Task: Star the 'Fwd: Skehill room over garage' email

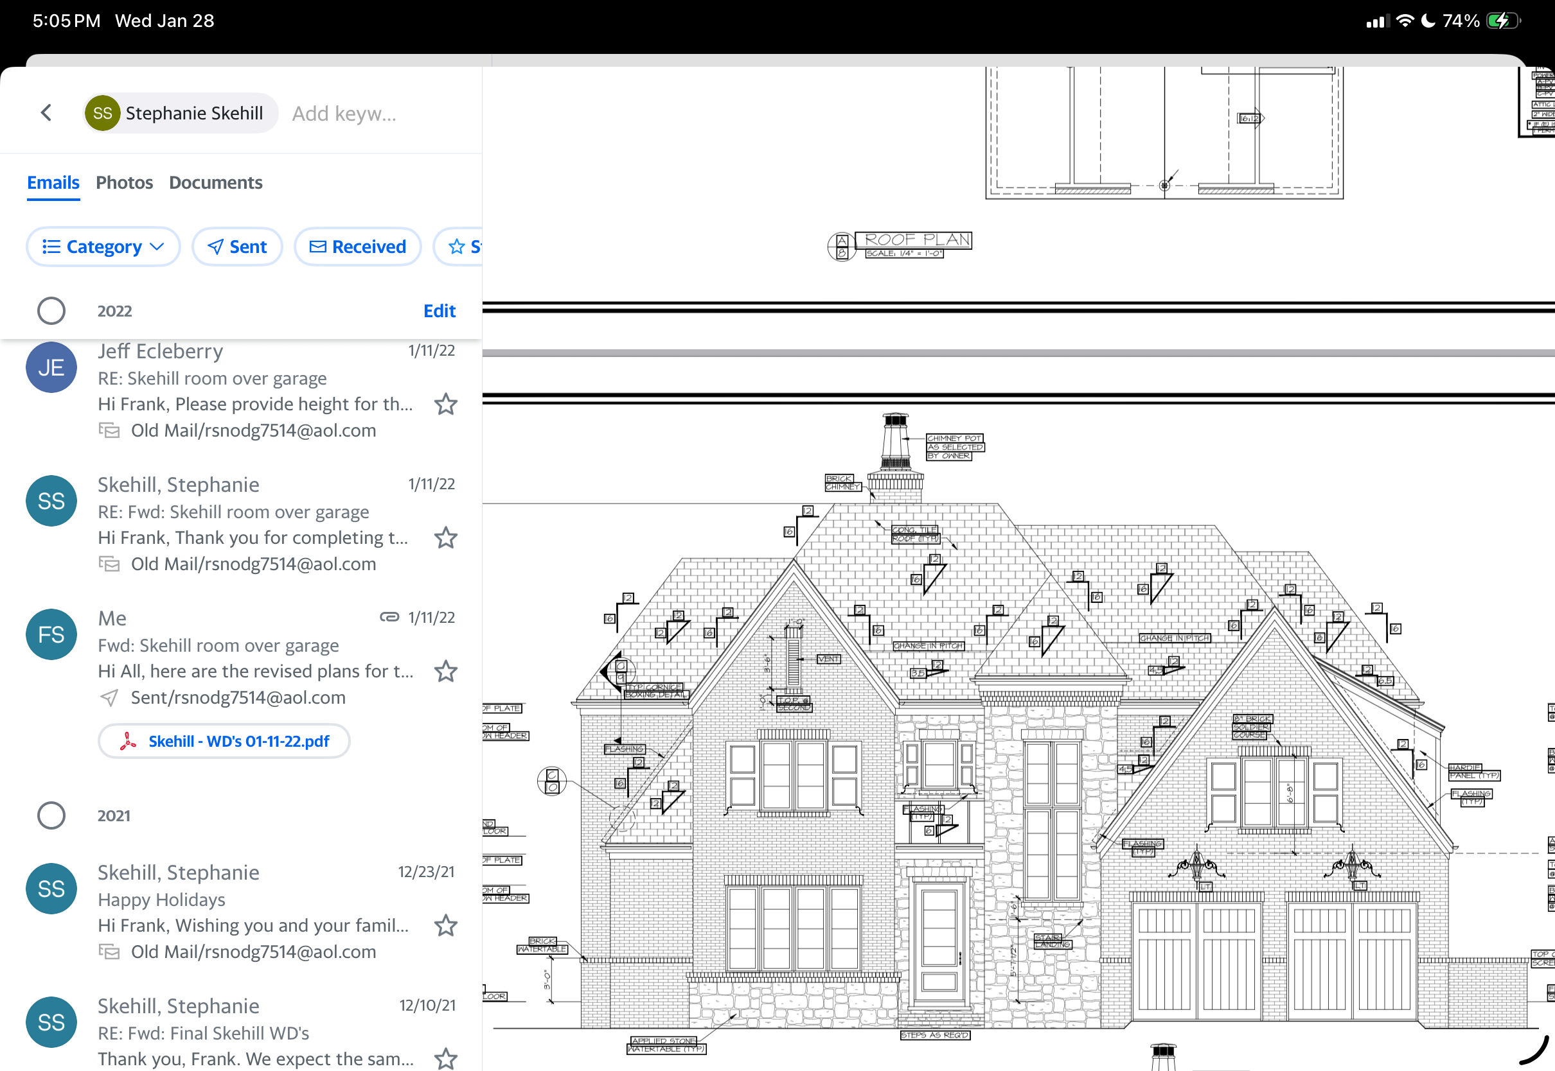Action: 445,671
